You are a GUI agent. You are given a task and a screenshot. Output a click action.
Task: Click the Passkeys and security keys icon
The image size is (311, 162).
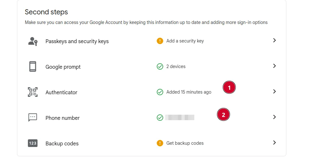(x=33, y=41)
